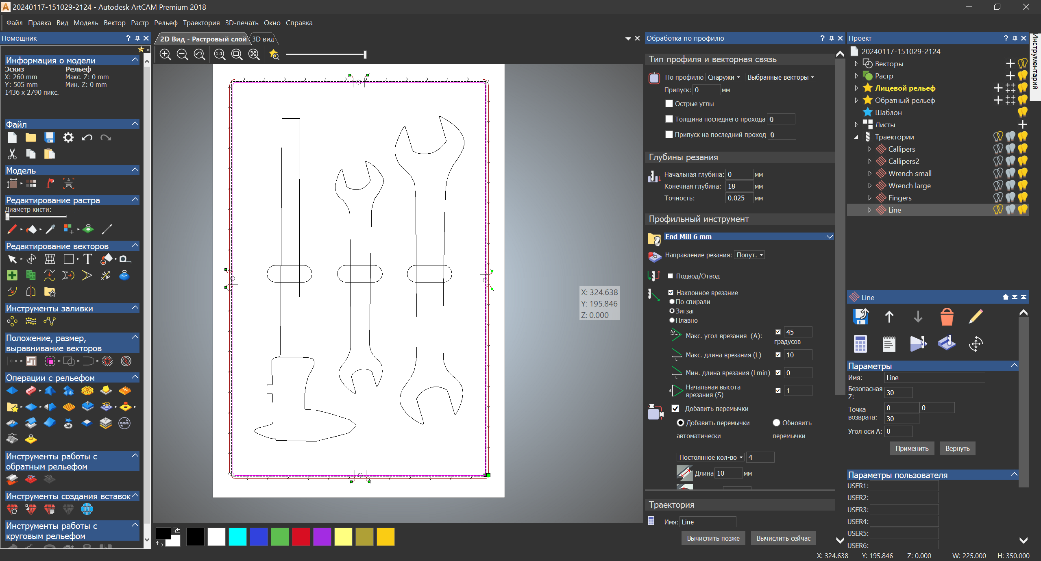Select the create text T tool
Image resolution: width=1041 pixels, height=561 pixels.
point(87,259)
